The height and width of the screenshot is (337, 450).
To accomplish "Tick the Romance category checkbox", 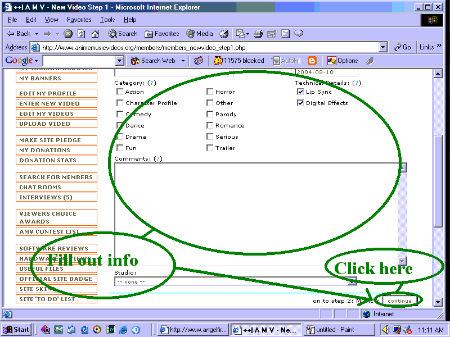I will pyautogui.click(x=210, y=125).
